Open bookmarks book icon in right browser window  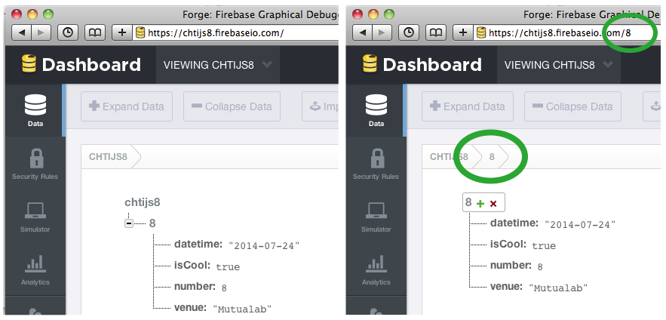[x=435, y=32]
